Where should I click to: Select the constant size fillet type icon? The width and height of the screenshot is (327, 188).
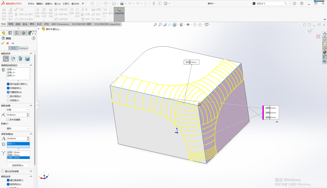(6, 59)
